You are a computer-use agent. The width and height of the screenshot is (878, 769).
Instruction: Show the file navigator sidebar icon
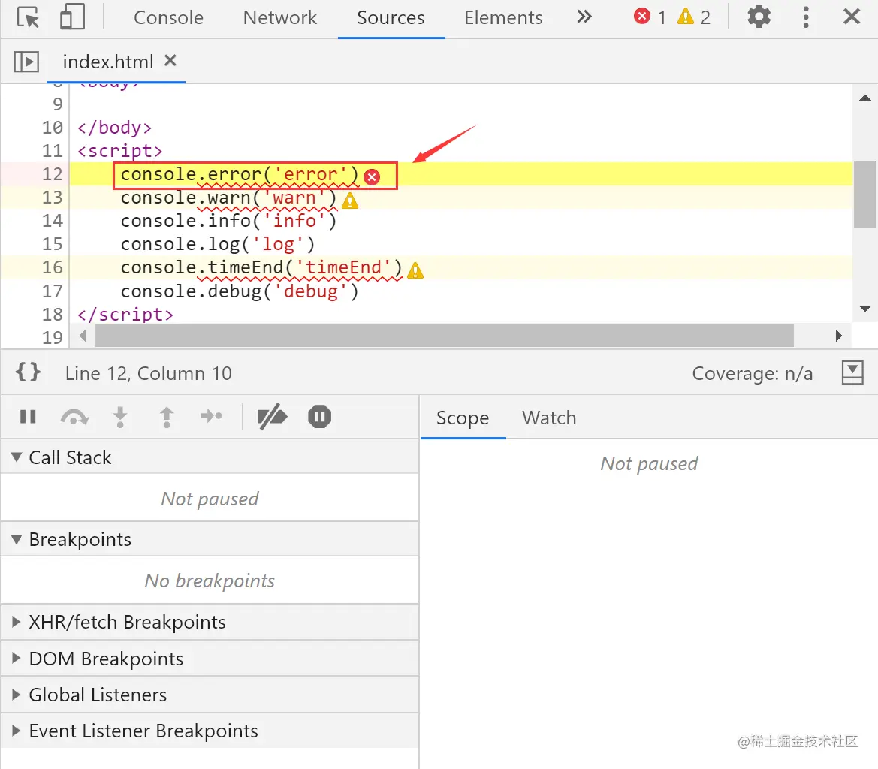tap(26, 62)
